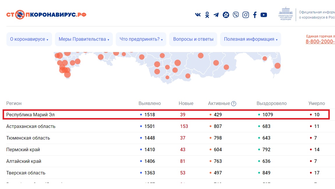The width and height of the screenshot is (335, 189).
Task: Click the question mark next to Активные
Action: pyautogui.click(x=234, y=104)
